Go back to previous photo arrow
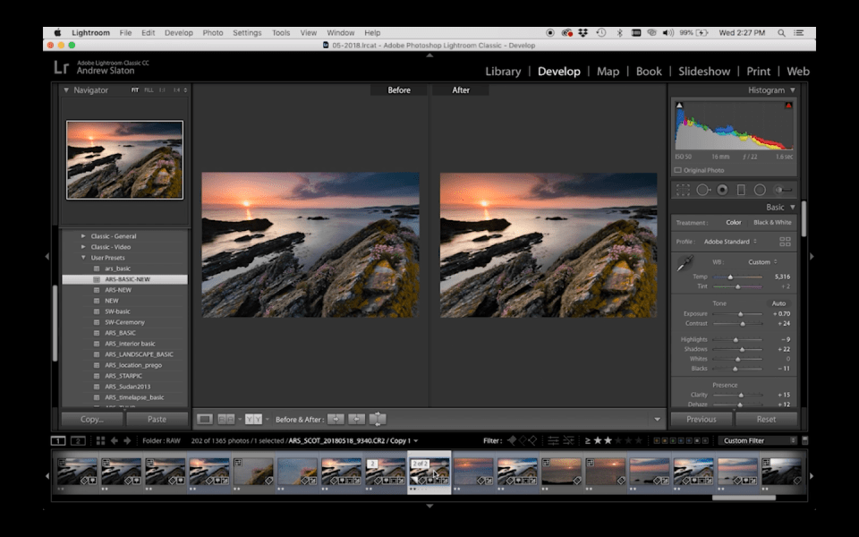The width and height of the screenshot is (859, 537). 114,440
